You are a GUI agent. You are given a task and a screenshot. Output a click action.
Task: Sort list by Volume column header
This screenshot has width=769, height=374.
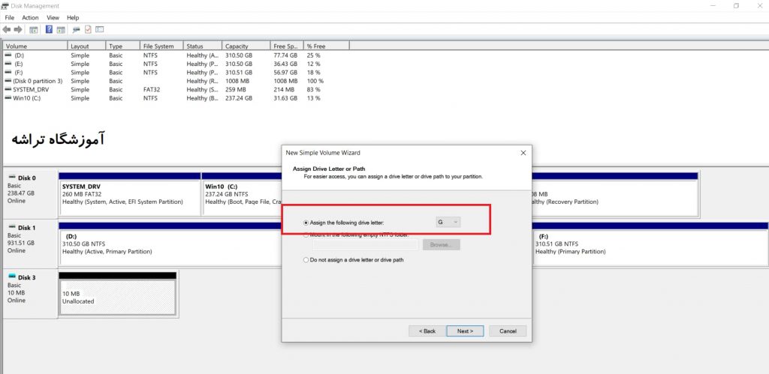35,46
